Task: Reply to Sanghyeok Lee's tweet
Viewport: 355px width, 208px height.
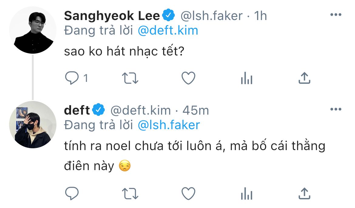Action: coord(72,79)
